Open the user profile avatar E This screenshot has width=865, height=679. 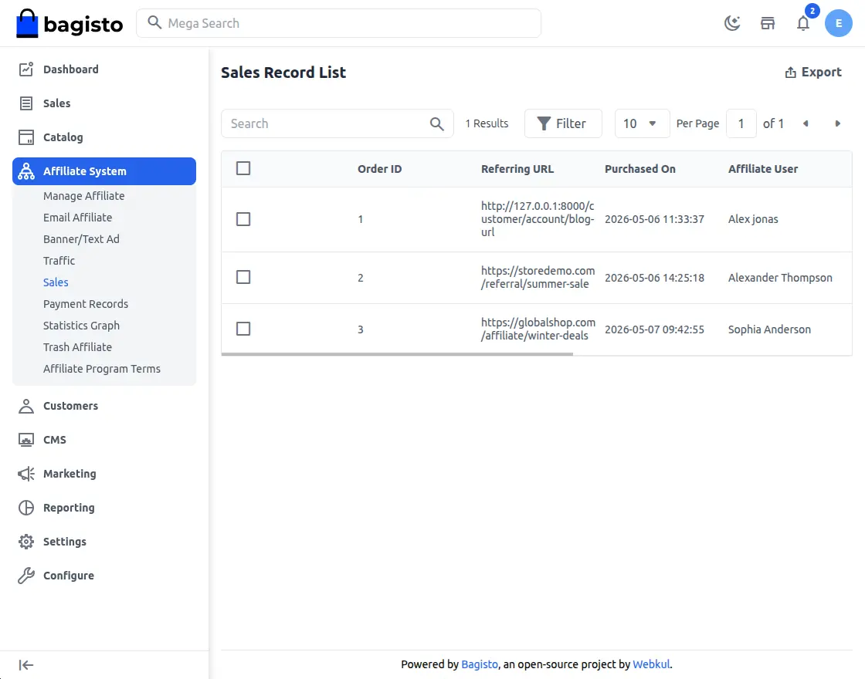click(x=839, y=23)
